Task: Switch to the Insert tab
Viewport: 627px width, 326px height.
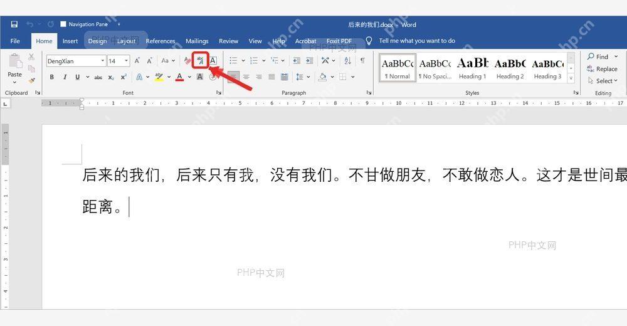Action: (x=70, y=41)
